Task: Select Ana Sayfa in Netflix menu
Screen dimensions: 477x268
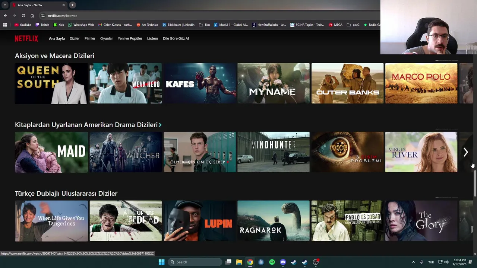Action: coord(57,38)
